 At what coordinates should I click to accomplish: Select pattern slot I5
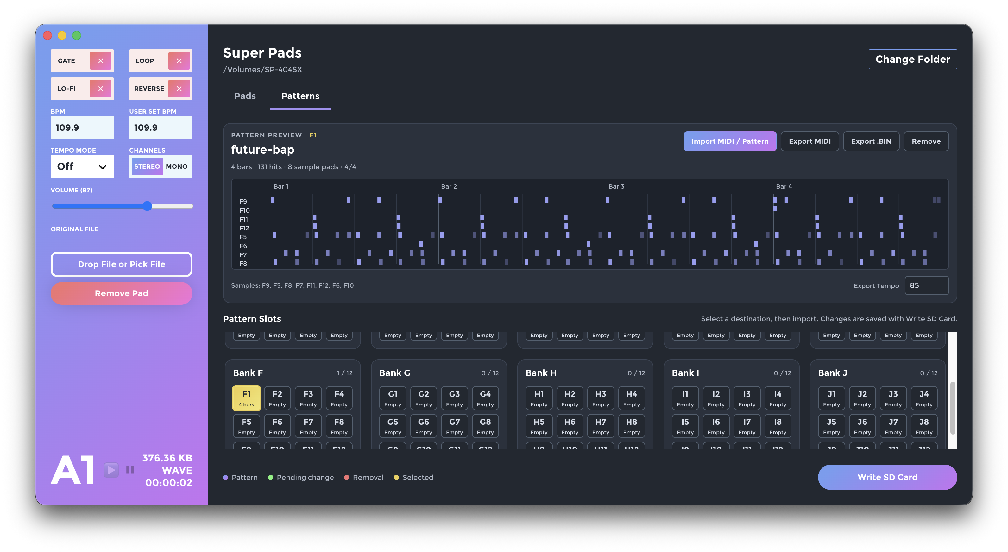(685, 426)
